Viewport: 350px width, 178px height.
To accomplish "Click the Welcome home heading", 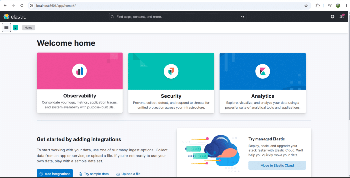I will [x=66, y=43].
